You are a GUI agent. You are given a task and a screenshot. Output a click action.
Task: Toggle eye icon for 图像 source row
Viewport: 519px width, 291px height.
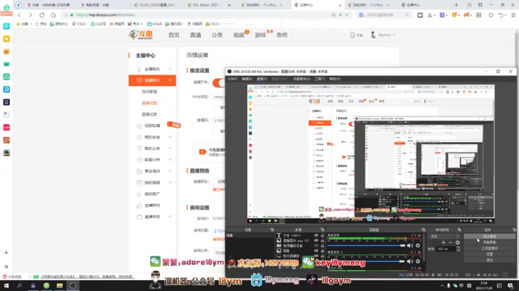pyautogui.click(x=316, y=251)
